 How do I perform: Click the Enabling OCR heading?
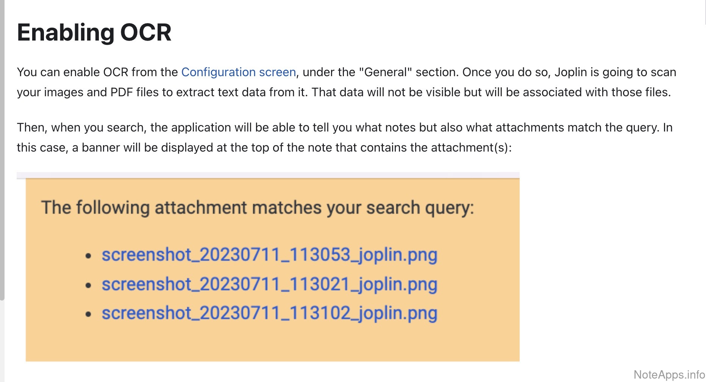94,33
